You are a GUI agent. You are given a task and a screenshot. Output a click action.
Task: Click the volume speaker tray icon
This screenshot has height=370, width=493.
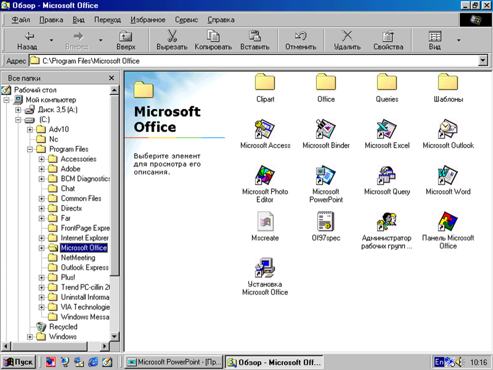pyautogui.click(x=460, y=362)
